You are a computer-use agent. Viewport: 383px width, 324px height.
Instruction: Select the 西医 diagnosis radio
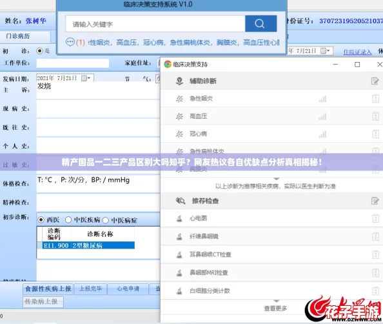click(x=41, y=220)
